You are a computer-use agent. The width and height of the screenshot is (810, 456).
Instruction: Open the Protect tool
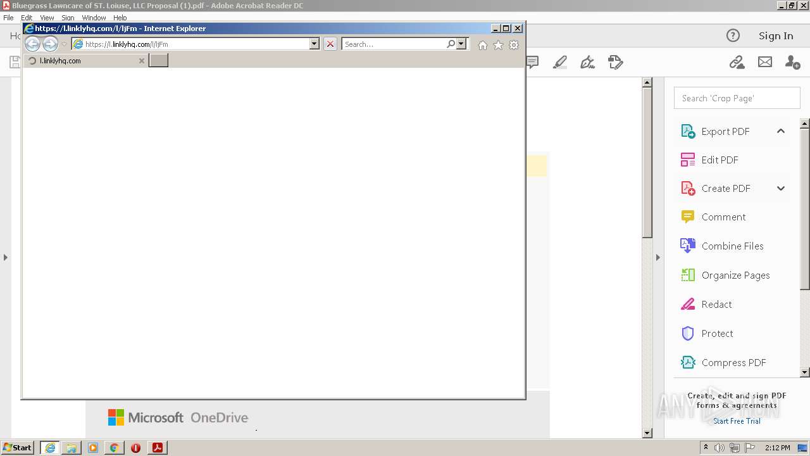717,333
